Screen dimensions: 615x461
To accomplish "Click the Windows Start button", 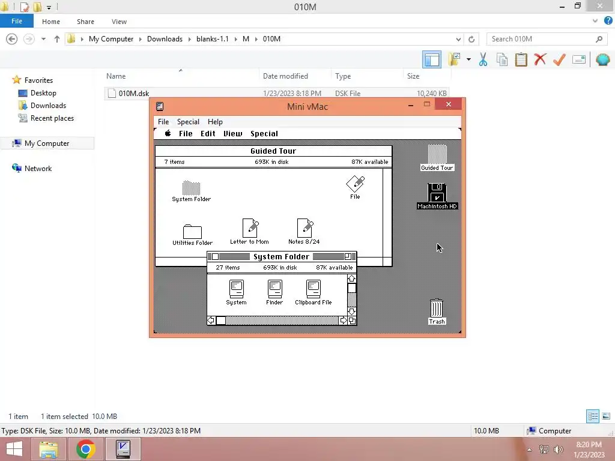I will 14,449.
